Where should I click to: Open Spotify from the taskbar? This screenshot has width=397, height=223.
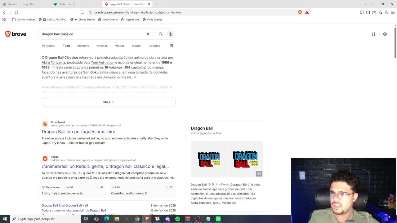(177, 219)
